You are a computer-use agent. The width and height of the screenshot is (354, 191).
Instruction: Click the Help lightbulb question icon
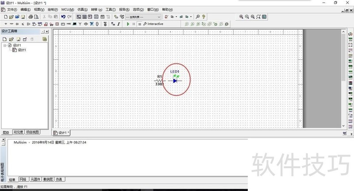tap(204, 17)
